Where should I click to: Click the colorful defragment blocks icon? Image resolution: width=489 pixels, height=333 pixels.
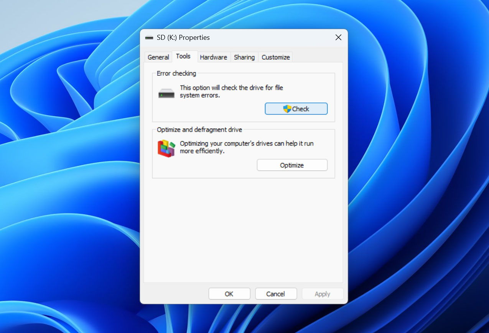[166, 148]
